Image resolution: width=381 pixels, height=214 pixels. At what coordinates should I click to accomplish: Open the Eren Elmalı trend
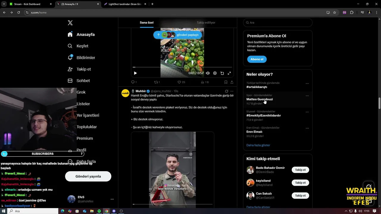click(254, 132)
